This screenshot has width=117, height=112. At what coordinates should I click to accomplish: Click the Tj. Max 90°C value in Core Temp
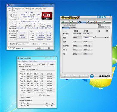click(35, 103)
